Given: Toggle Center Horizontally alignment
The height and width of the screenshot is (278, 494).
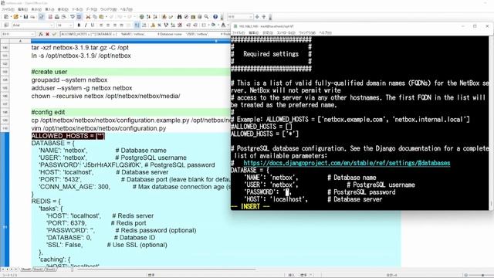Looking at the screenshot, I should (x=108, y=25).
